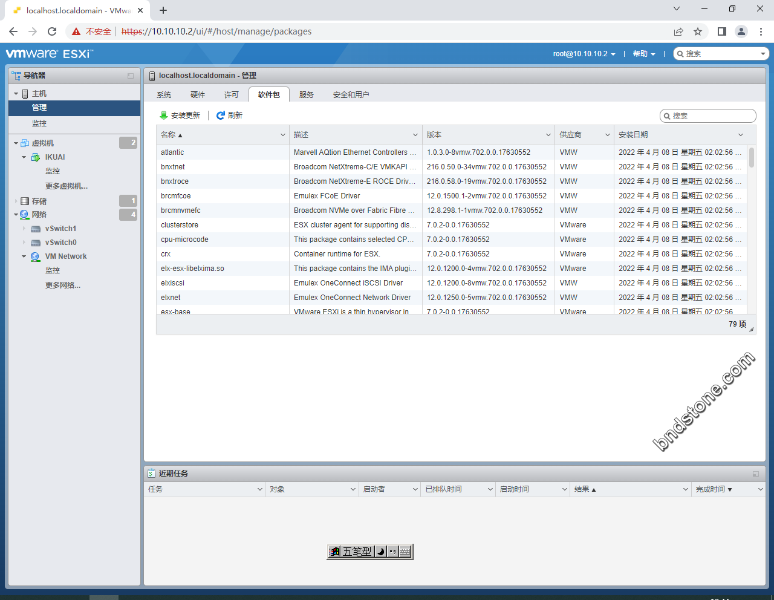Image resolution: width=774 pixels, height=600 pixels.
Task: Click the Wubi input method logo icon
Action: [x=334, y=552]
